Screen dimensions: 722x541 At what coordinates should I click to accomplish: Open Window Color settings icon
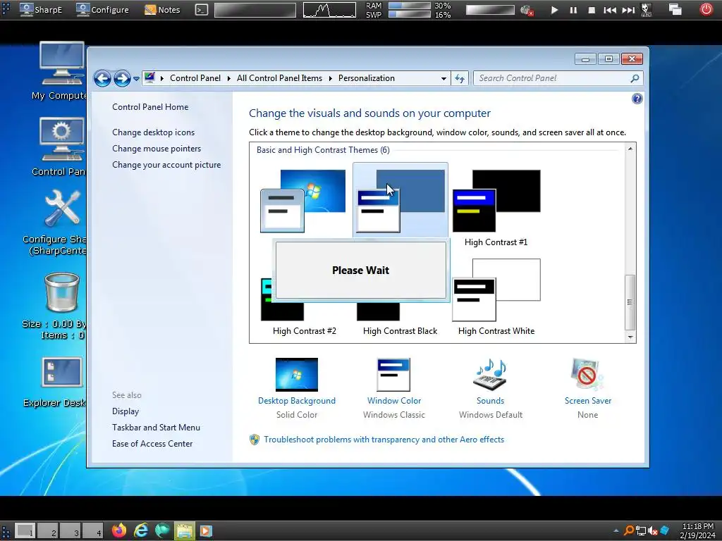point(393,375)
